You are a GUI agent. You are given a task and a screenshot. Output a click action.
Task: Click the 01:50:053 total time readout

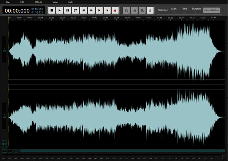pos(37,9)
